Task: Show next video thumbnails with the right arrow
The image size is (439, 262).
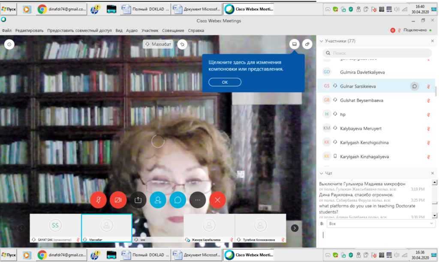Action: [295, 228]
